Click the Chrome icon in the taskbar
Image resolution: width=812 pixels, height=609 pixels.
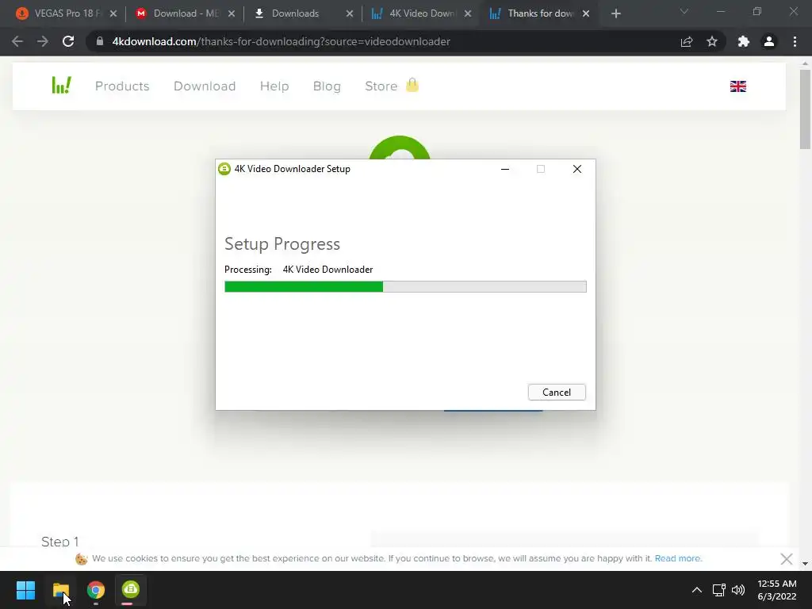[96, 590]
